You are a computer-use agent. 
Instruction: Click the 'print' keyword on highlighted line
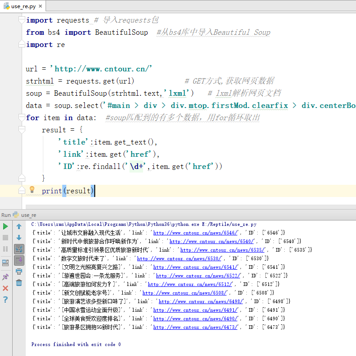tap(52, 191)
